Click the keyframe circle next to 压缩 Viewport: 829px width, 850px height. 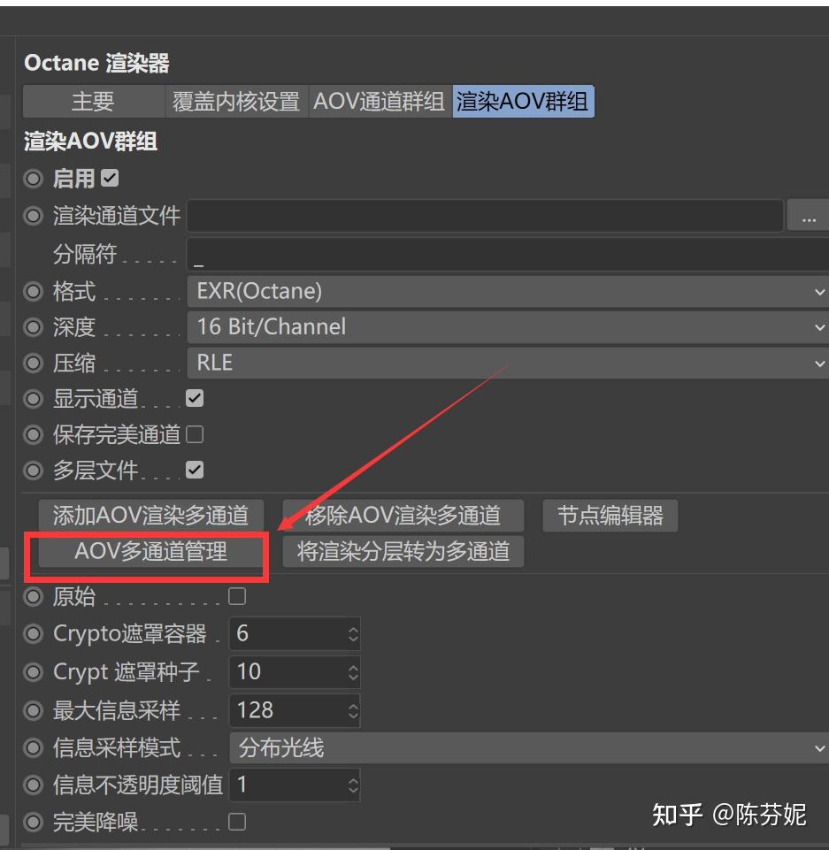[33, 363]
